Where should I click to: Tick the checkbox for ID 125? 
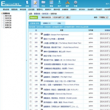pos(31,106)
